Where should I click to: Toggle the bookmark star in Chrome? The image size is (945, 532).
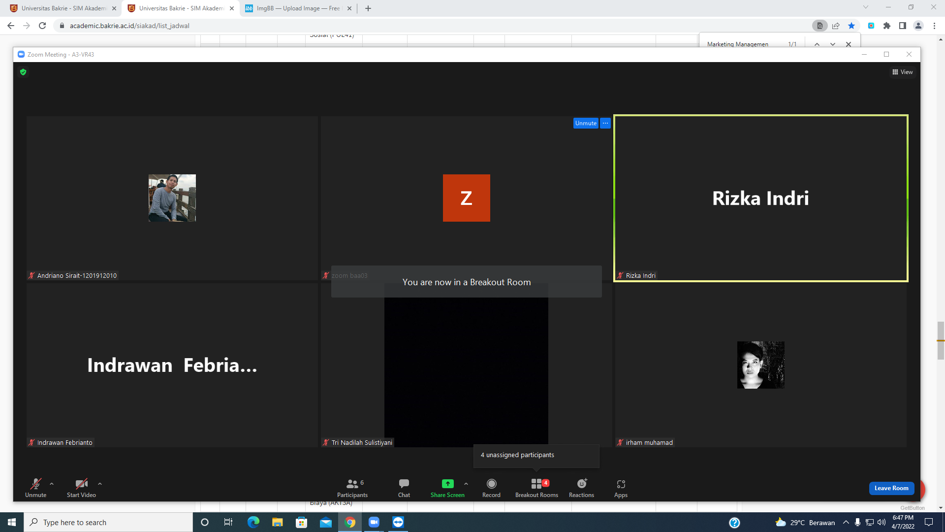(x=851, y=26)
